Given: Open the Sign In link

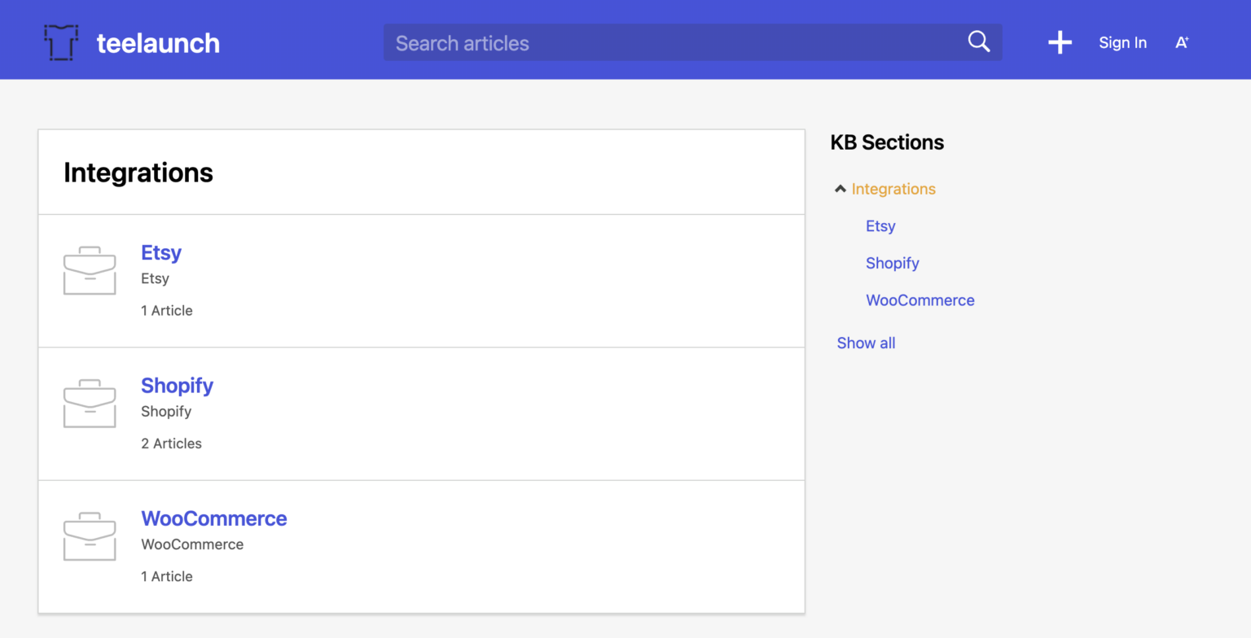Looking at the screenshot, I should (1122, 43).
